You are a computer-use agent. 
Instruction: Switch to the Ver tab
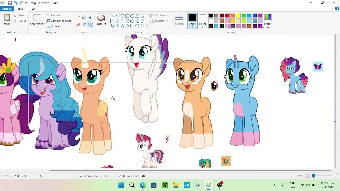34,9
